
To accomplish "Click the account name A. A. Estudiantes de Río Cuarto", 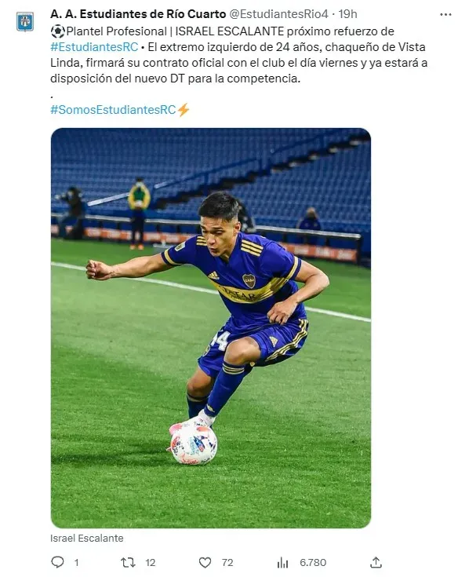I will [x=138, y=14].
